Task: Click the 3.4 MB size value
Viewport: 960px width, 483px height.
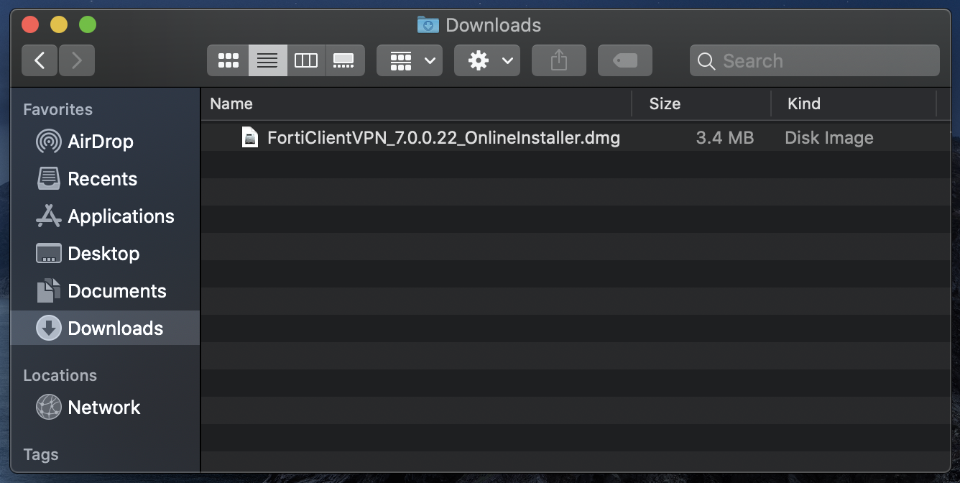Action: [724, 138]
